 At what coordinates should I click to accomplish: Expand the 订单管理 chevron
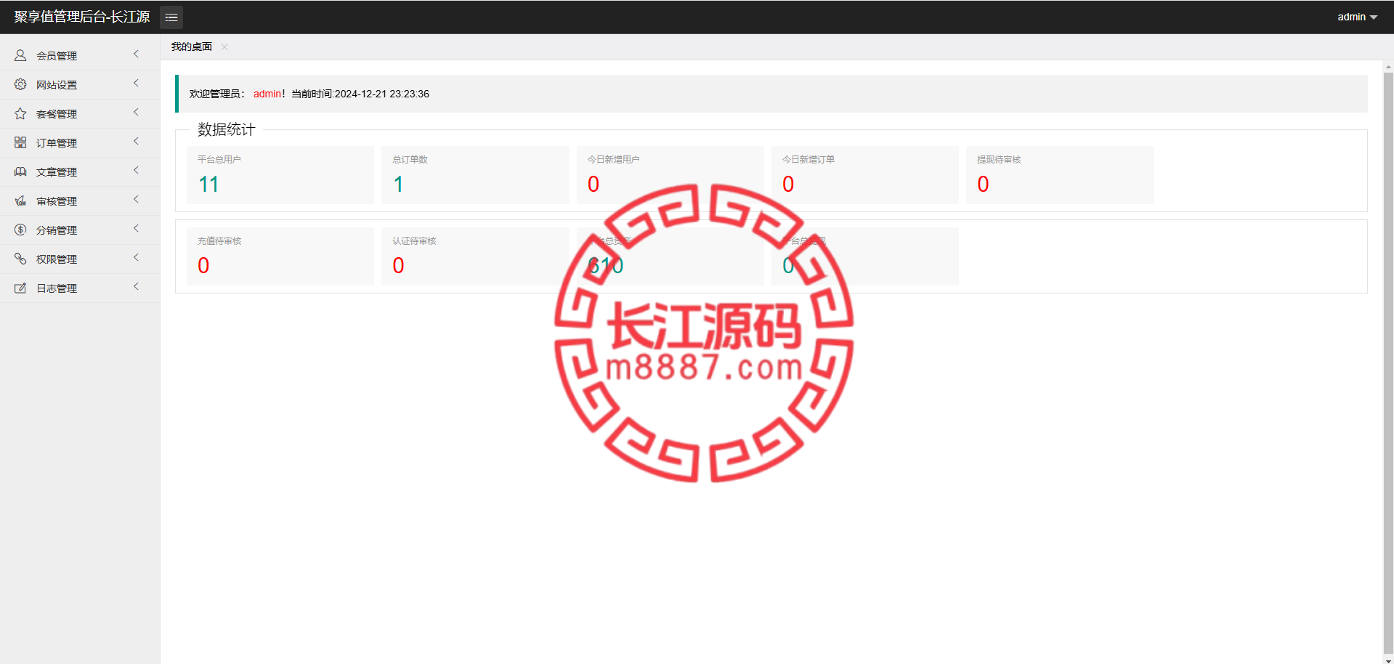pyautogui.click(x=136, y=142)
